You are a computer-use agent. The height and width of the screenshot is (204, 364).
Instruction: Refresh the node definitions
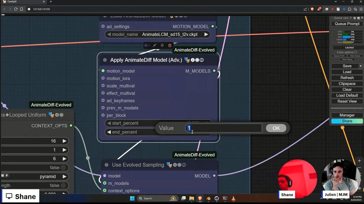tap(347, 78)
